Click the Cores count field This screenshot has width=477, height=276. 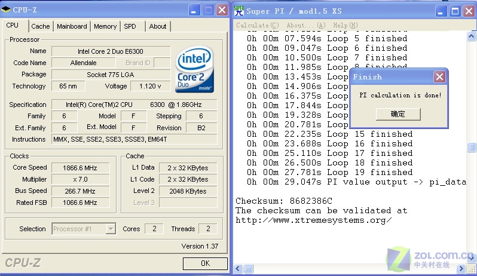point(154,229)
